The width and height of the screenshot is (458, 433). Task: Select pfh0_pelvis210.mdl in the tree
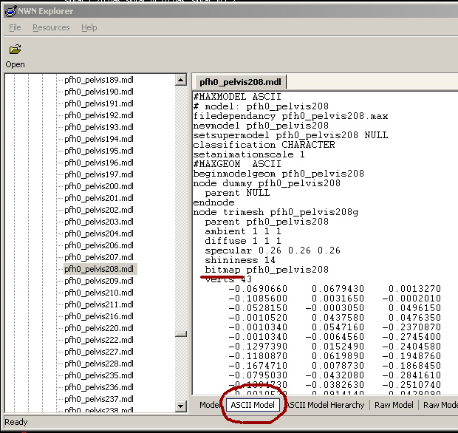pos(99,293)
